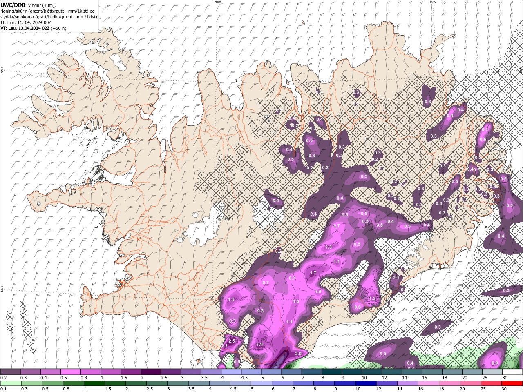The image size is (523, 392).
Task: Click the 20W longitude label at top
Action: pos(217,2)
